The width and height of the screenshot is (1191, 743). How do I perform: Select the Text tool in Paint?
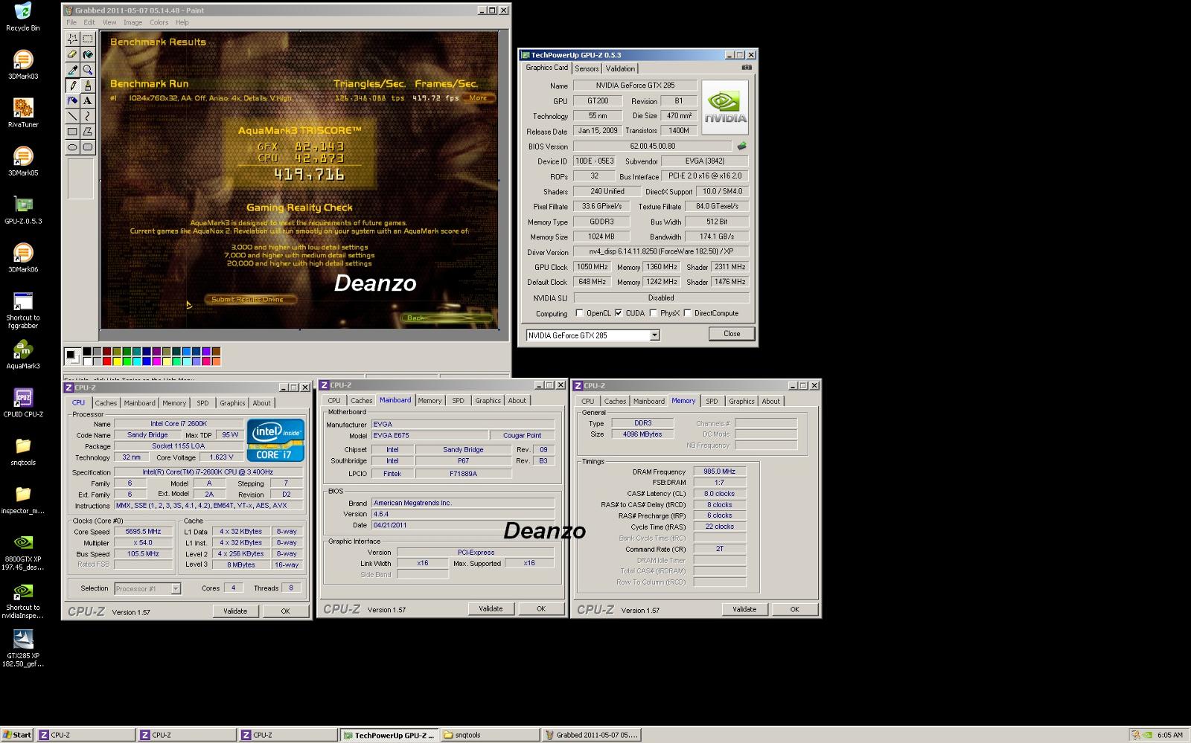click(x=88, y=100)
